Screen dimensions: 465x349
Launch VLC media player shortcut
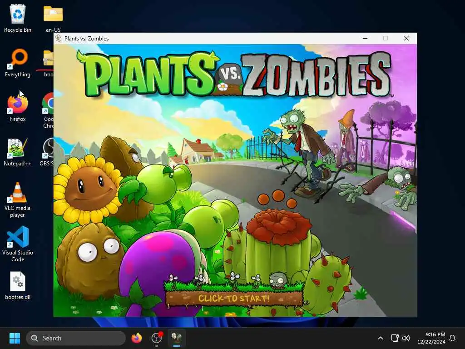[x=18, y=199]
